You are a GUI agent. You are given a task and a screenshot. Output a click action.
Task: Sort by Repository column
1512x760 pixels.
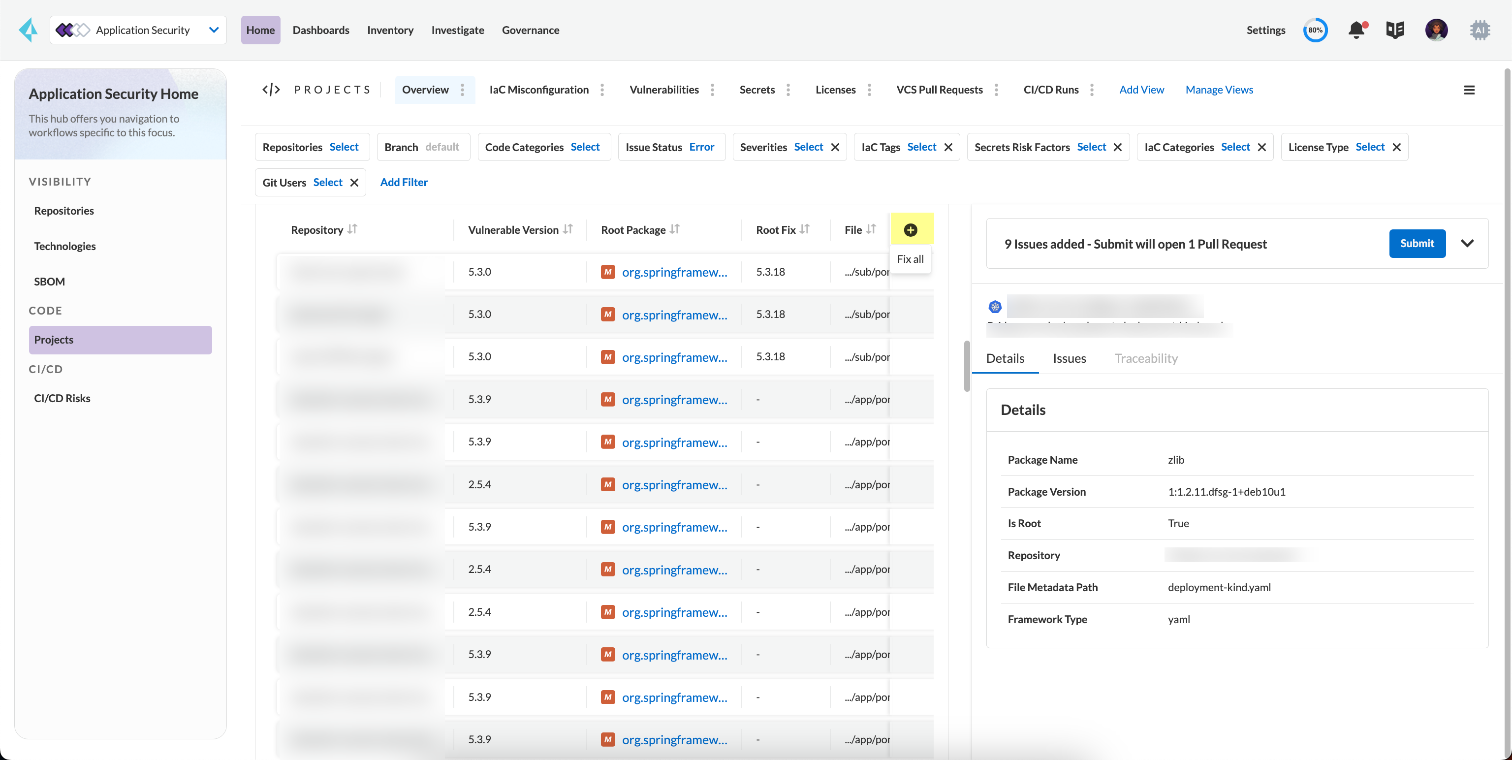coord(352,229)
